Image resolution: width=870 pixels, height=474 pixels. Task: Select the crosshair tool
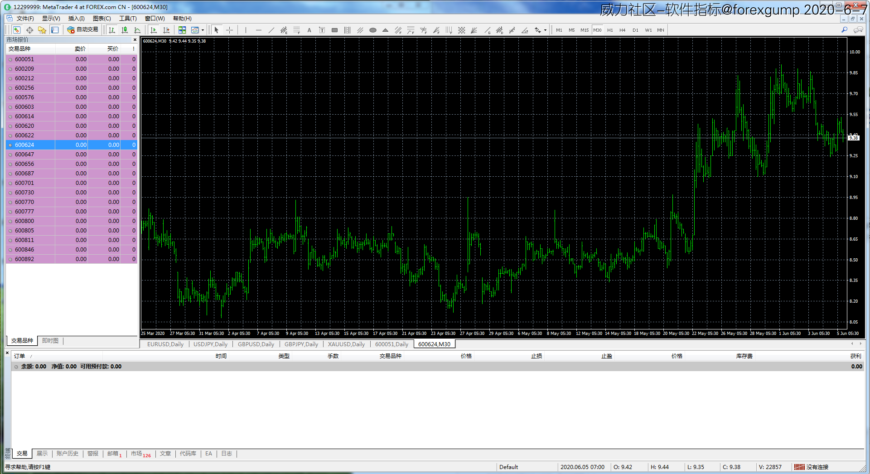229,30
